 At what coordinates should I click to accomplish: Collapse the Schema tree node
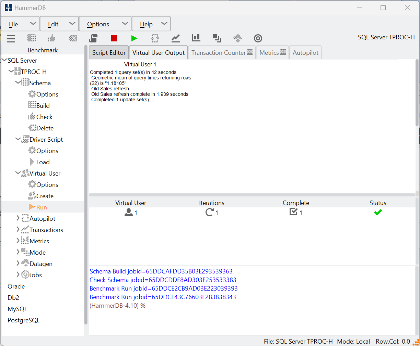tap(18, 83)
